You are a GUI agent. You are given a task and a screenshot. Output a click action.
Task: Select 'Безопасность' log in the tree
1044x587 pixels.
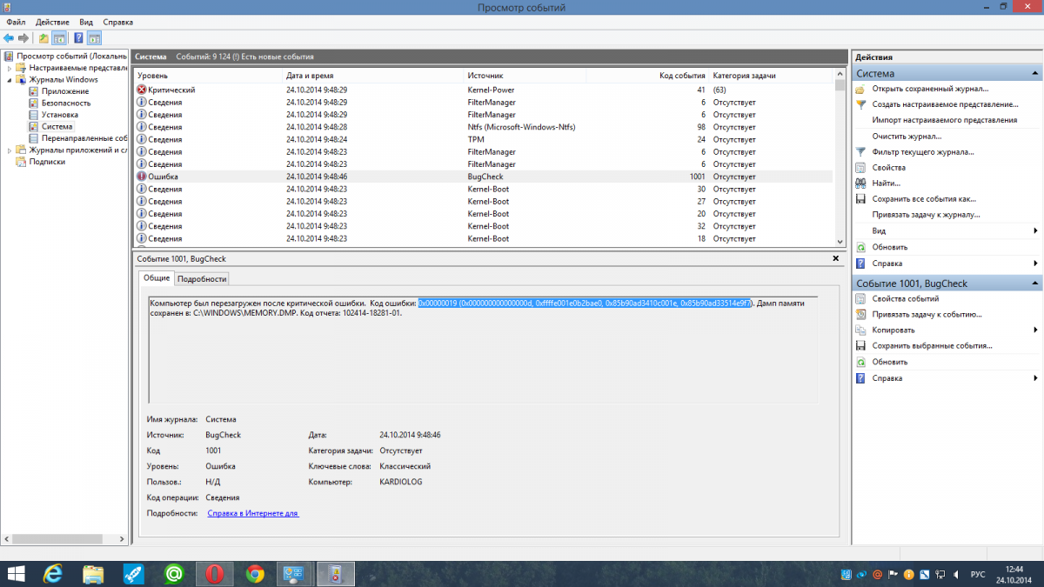(x=66, y=103)
